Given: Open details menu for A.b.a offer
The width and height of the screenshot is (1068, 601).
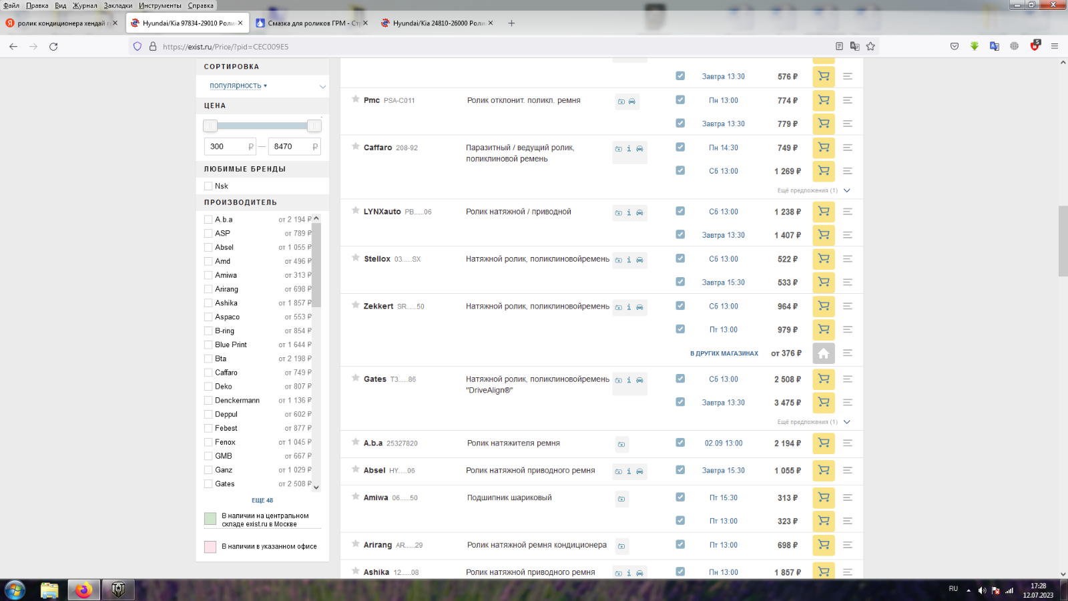Looking at the screenshot, I should [848, 443].
